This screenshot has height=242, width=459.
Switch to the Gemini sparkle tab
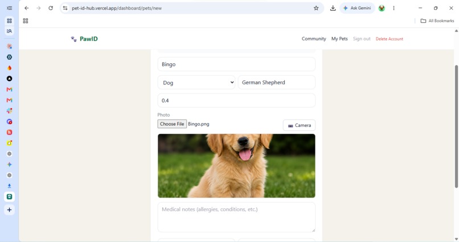tap(9, 165)
